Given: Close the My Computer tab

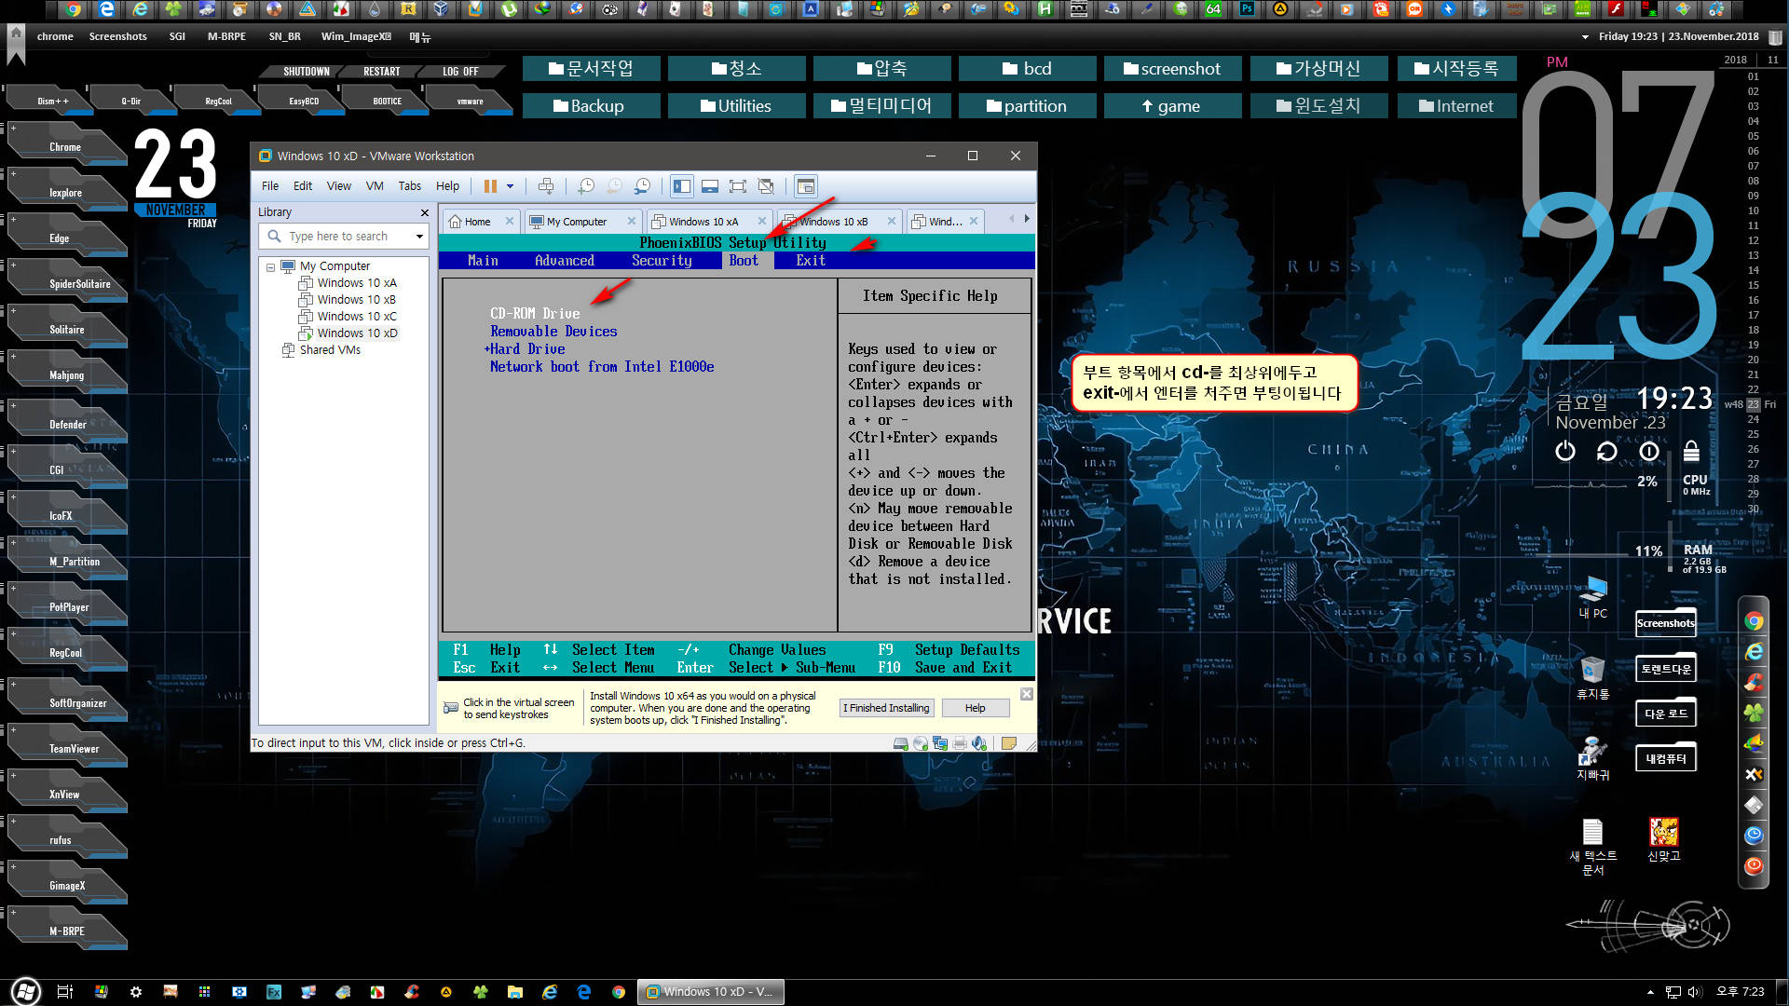Looking at the screenshot, I should 632,222.
